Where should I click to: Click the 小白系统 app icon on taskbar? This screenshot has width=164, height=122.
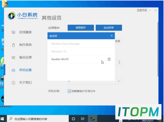click(93, 119)
